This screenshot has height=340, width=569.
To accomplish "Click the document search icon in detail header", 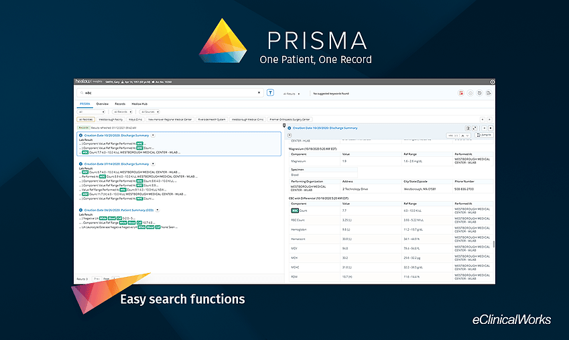I will 468,128.
